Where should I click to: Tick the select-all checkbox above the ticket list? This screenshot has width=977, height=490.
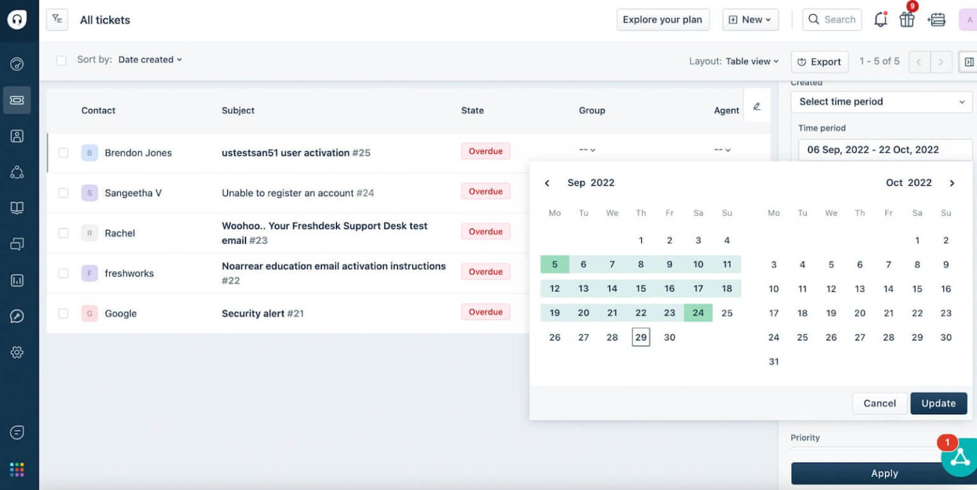click(61, 59)
